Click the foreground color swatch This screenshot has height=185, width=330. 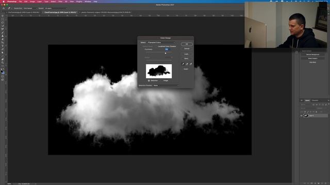pos(2,71)
